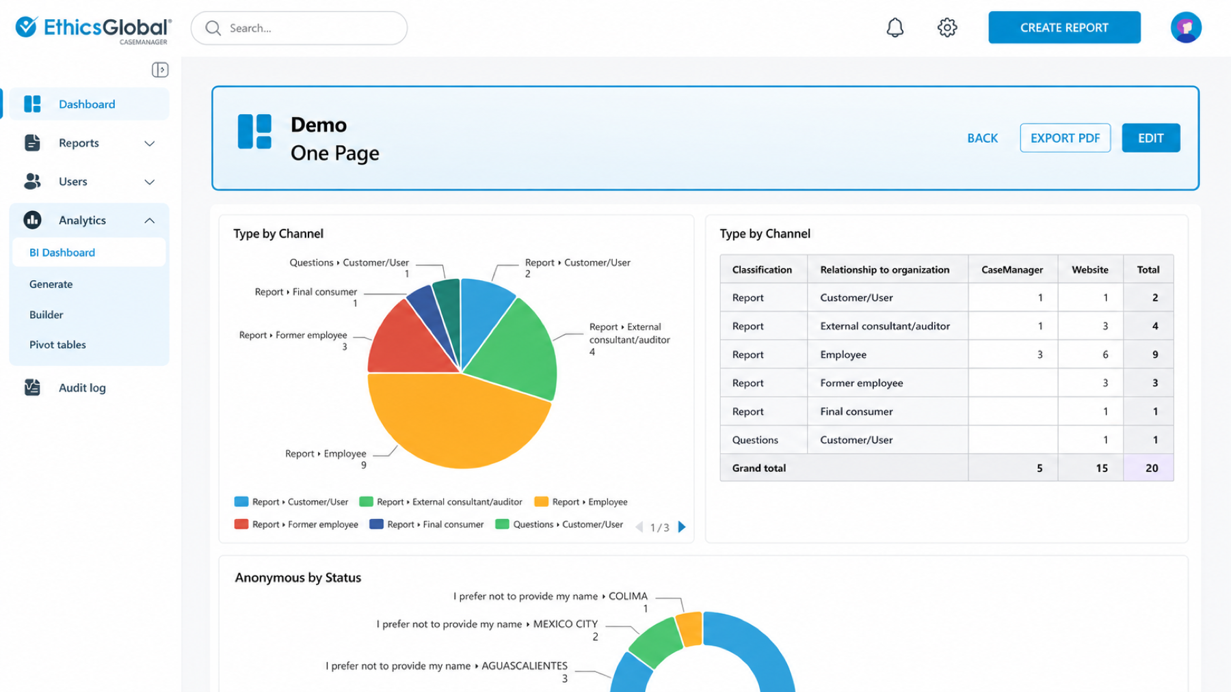Click the Audit log icon

[32, 387]
